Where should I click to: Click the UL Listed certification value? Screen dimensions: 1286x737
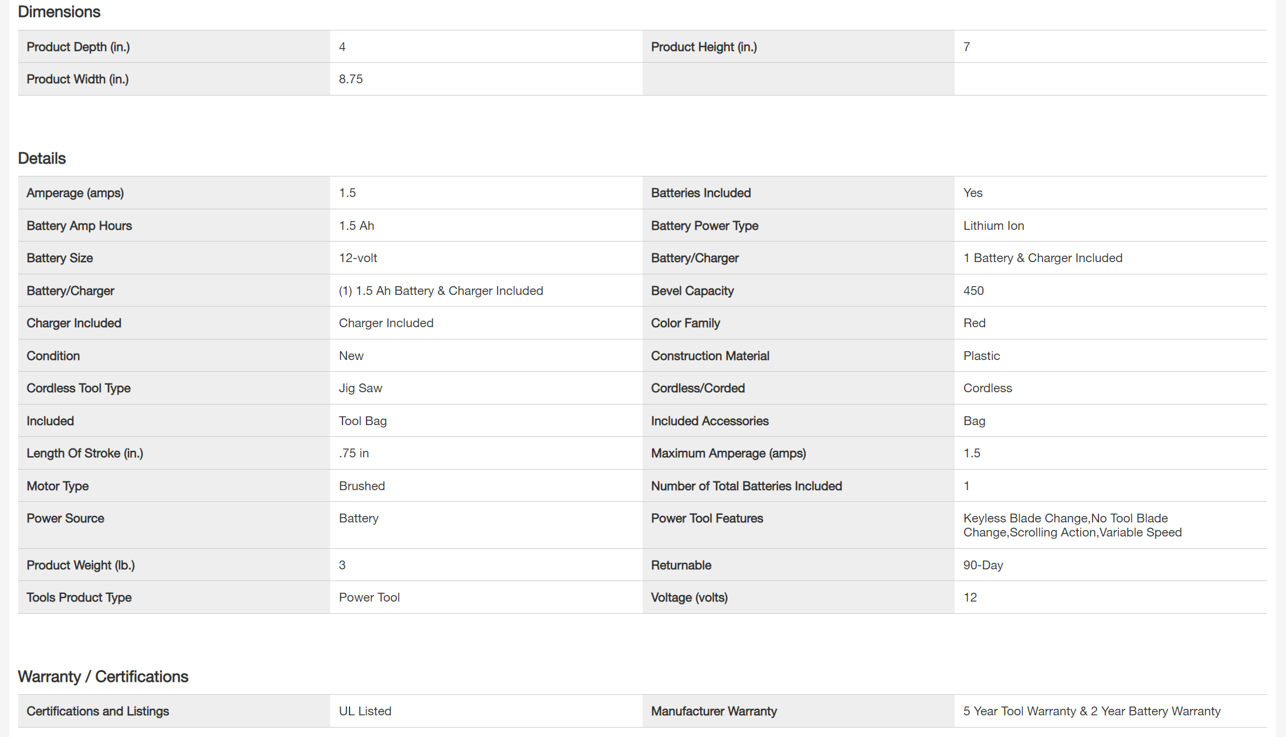(365, 711)
